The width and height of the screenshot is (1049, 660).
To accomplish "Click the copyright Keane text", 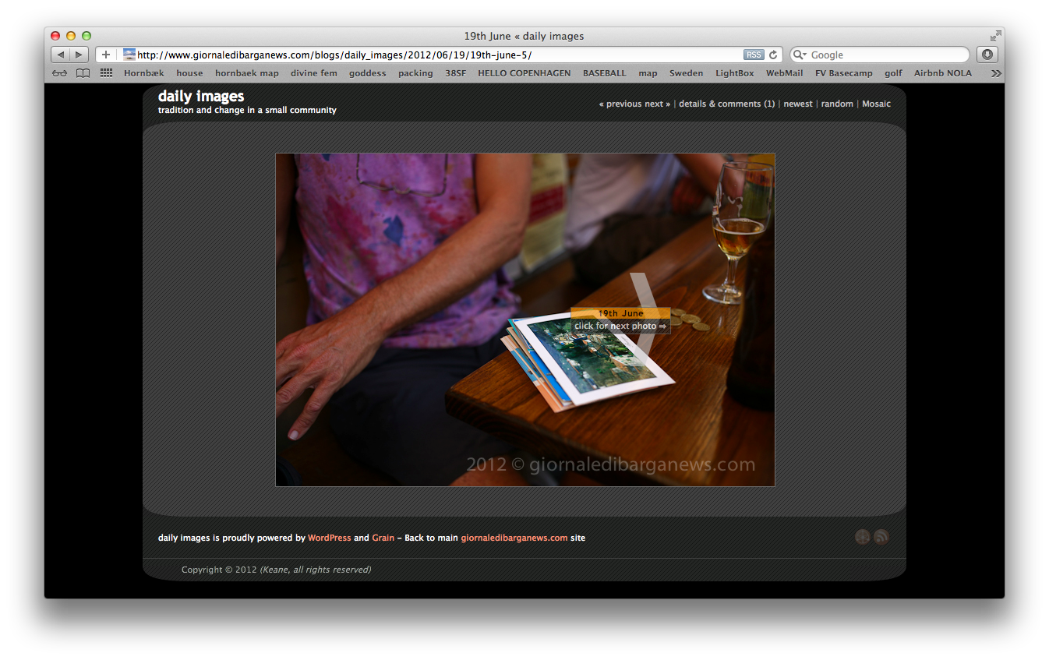I will 315,570.
